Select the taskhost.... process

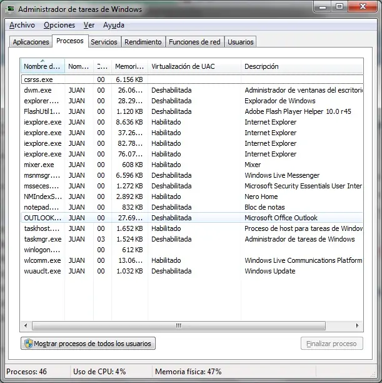[x=192, y=228]
